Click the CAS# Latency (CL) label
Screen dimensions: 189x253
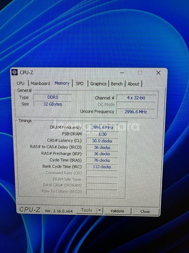point(64,141)
